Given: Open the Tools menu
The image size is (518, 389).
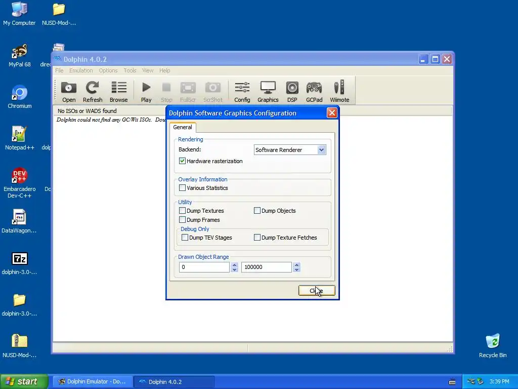Looking at the screenshot, I should 130,70.
